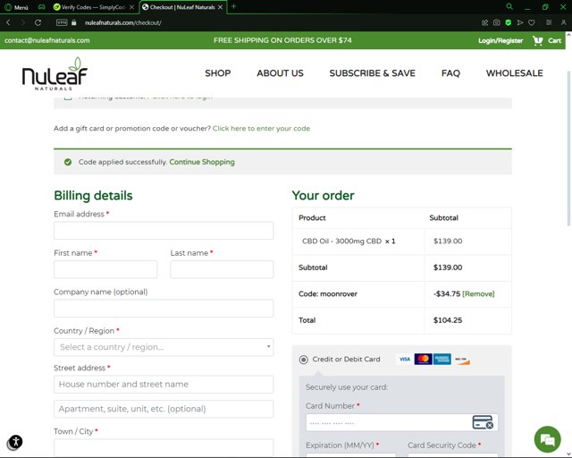Click the Cart link text
The height and width of the screenshot is (458, 572).
[554, 40]
